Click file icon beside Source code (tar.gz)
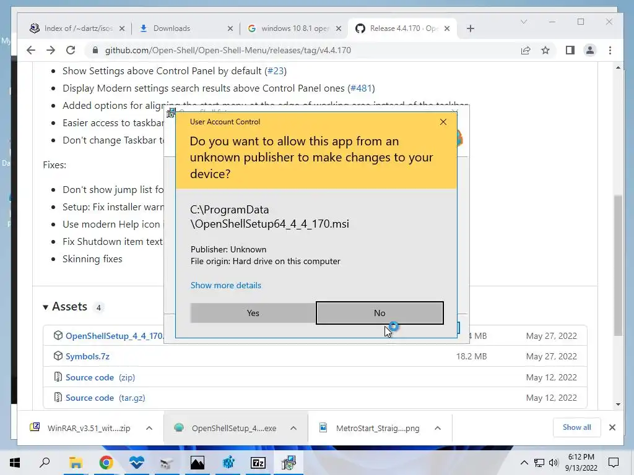Image resolution: width=634 pixels, height=475 pixels. click(x=58, y=398)
